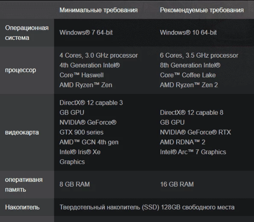Click the NVIDIA® GeForce® RTX text
This screenshot has height=222, width=254.
(x=196, y=132)
